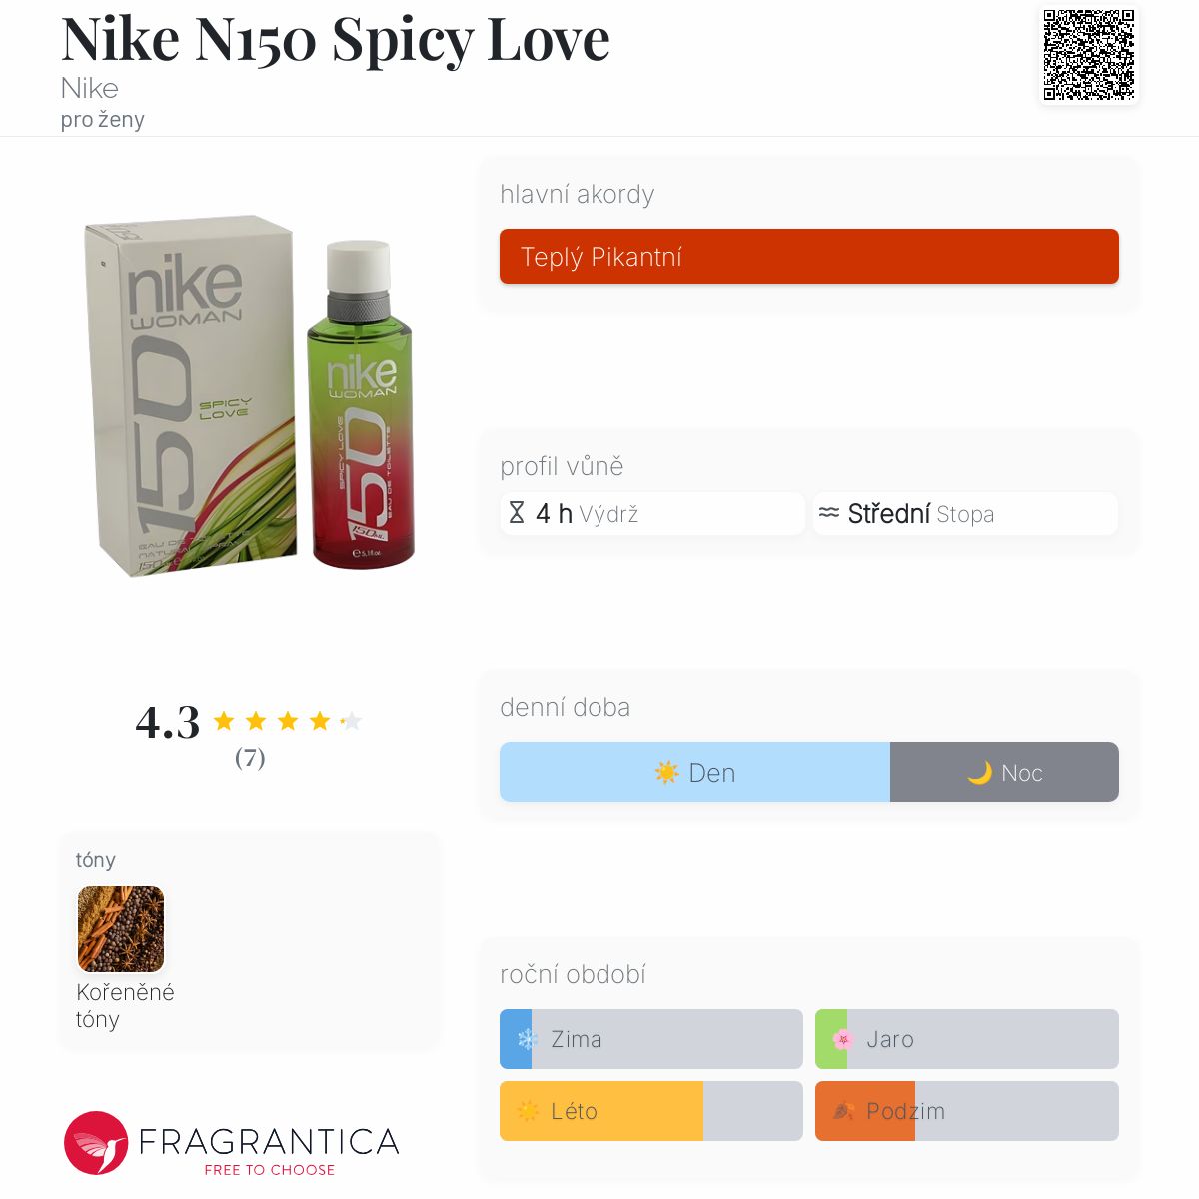Click the leaf icon for Podzim
This screenshot has height=1199, width=1199.
coord(843,1111)
